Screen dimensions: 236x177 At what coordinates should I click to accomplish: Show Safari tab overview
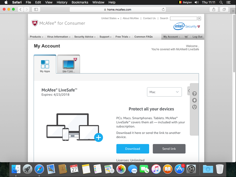(x=224, y=9)
